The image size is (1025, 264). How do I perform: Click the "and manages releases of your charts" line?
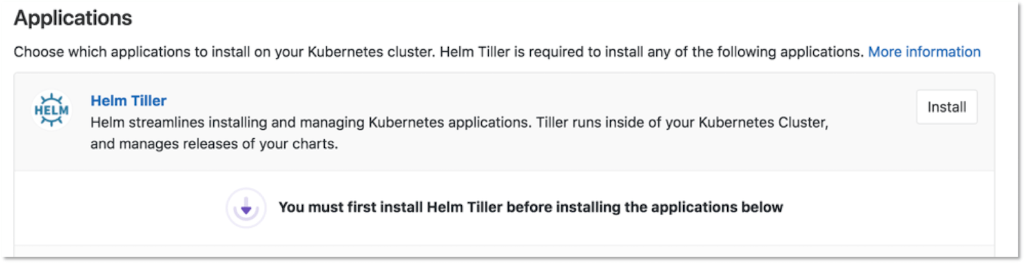[215, 144]
